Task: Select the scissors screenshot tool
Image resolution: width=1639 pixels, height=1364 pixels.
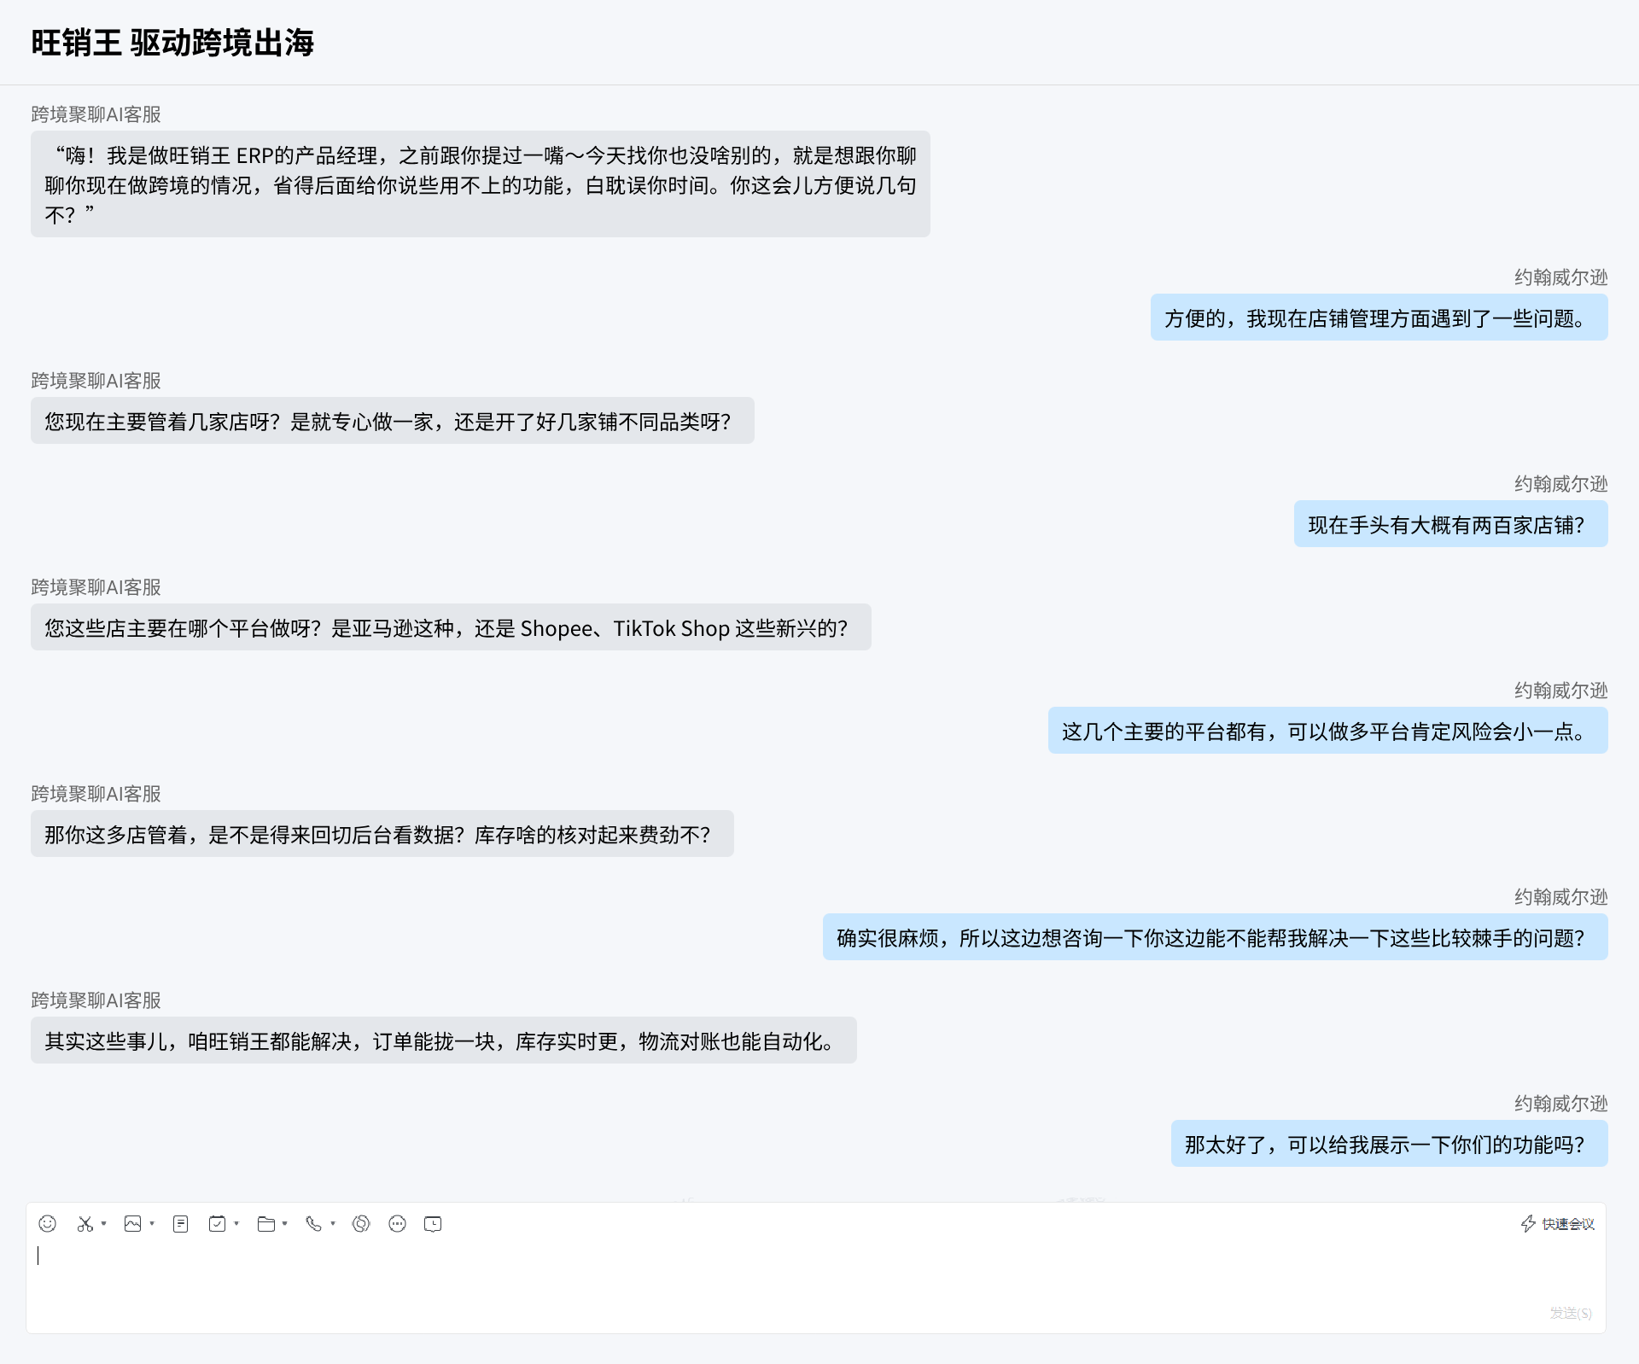Action: [x=85, y=1223]
